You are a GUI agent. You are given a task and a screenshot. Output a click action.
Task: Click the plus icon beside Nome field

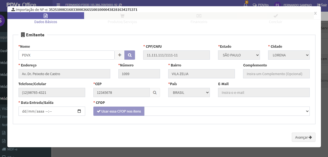point(119,55)
